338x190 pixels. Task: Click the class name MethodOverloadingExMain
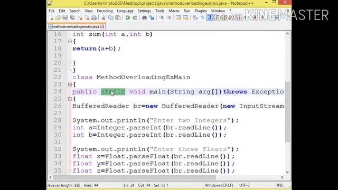point(143,78)
